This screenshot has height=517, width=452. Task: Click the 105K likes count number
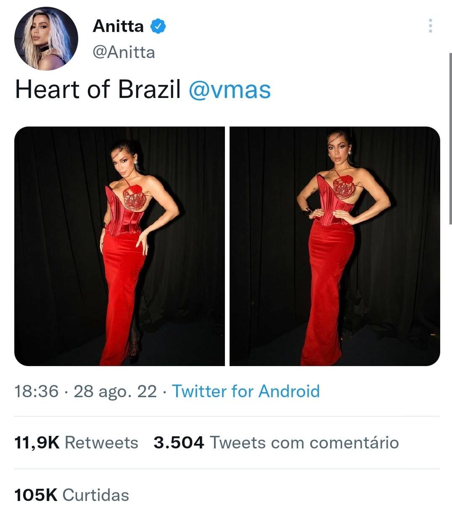36,495
